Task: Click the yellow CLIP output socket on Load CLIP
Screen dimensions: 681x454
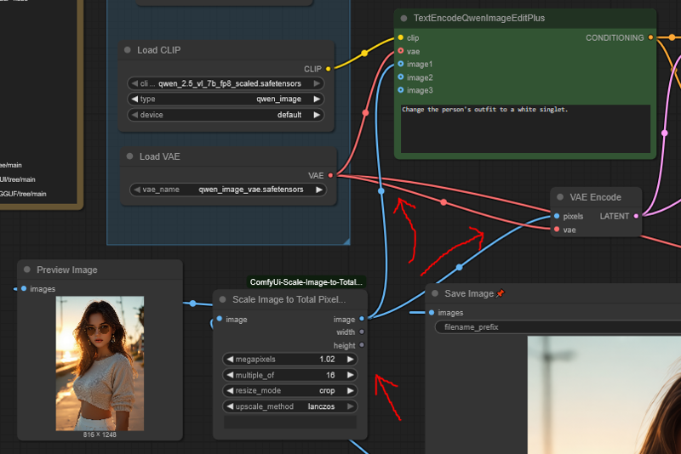Action: click(x=329, y=68)
